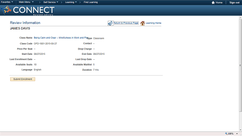Screen dimensions: 242x136
Task: Click the zoom magnifier icon in status bar
Action: [226, 134]
